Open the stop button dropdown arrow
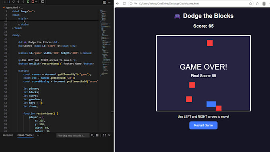 tap(36, 2)
